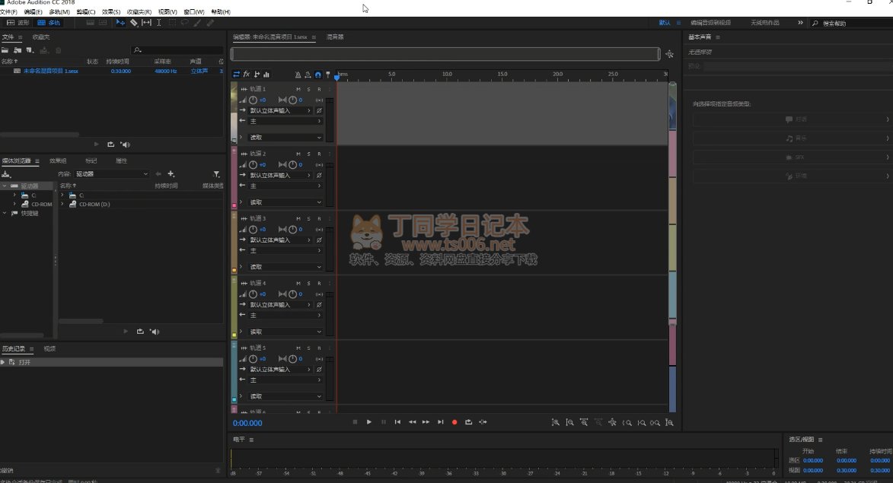
Task: Open file icon in Files panel
Action: pos(5,50)
